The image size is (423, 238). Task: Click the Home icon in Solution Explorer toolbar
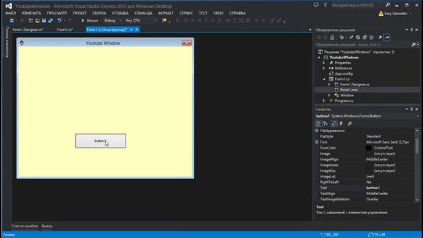tap(332, 37)
